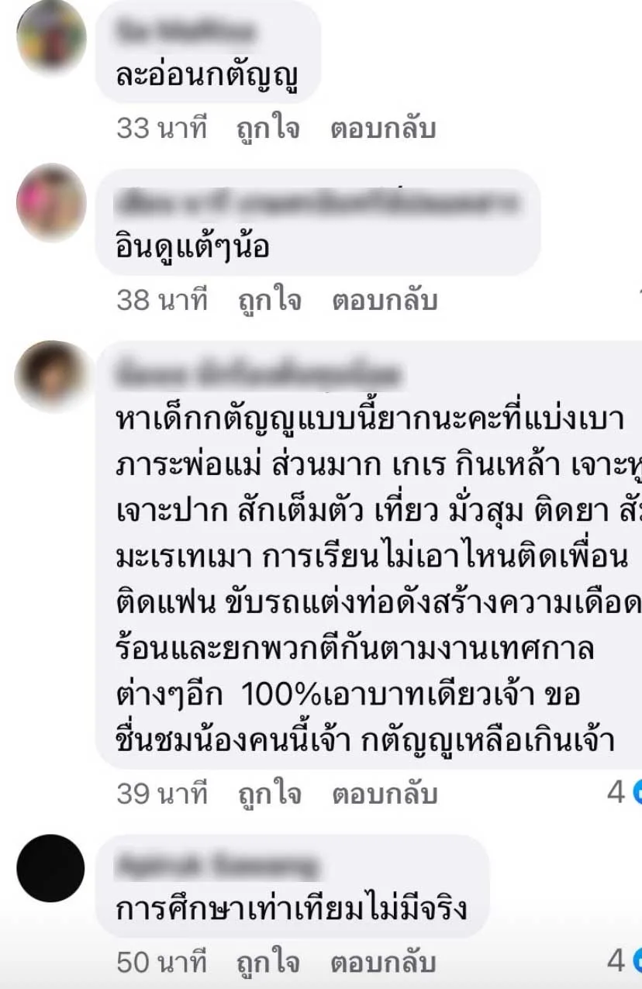Like the ละอ่อนกตัญญู comment

click(268, 129)
